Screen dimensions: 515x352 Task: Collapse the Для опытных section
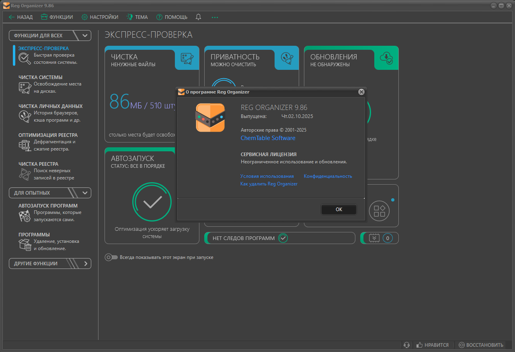click(85, 193)
